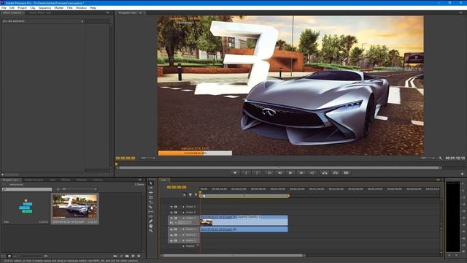Viewport: 467px width, 263px height.
Task: Open the Title menu
Action: 70,8
